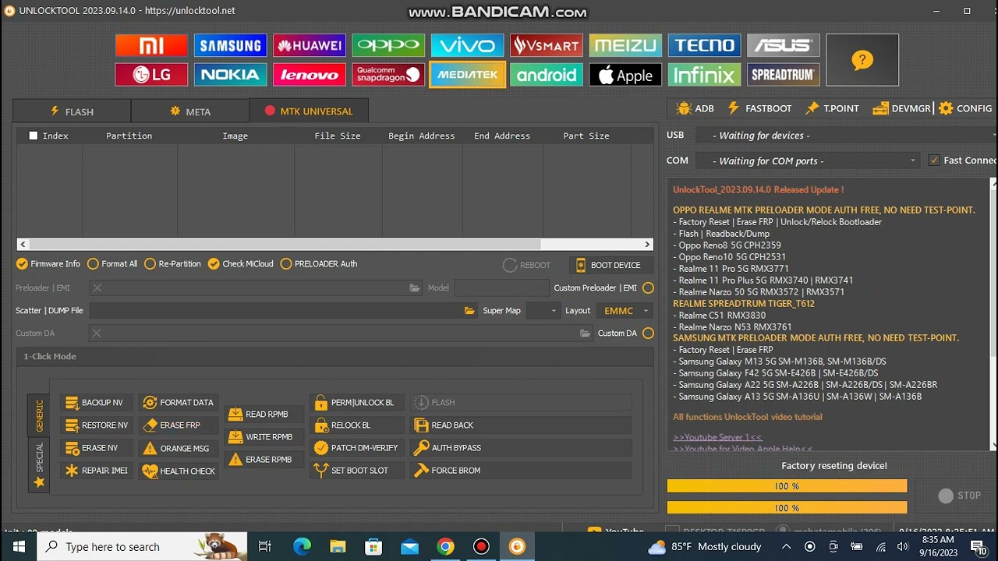The image size is (998, 561).
Task: Open the Youtube Server 1 link
Action: point(717,437)
